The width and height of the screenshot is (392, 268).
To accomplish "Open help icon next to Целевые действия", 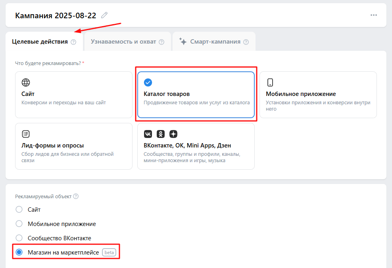I will pyautogui.click(x=73, y=42).
